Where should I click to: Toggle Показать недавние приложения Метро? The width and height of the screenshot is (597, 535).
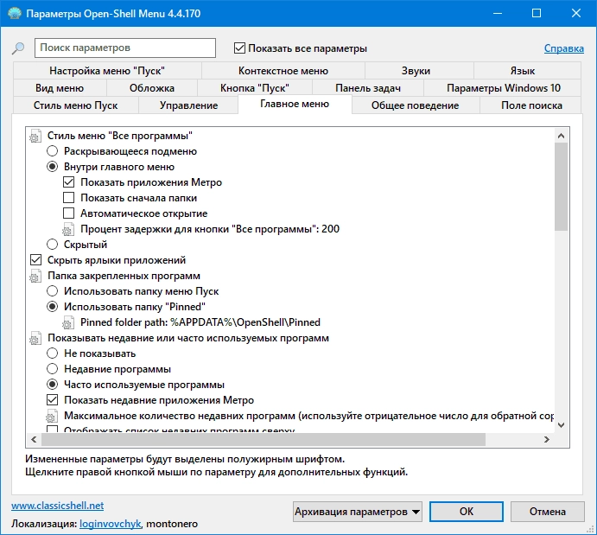point(52,400)
